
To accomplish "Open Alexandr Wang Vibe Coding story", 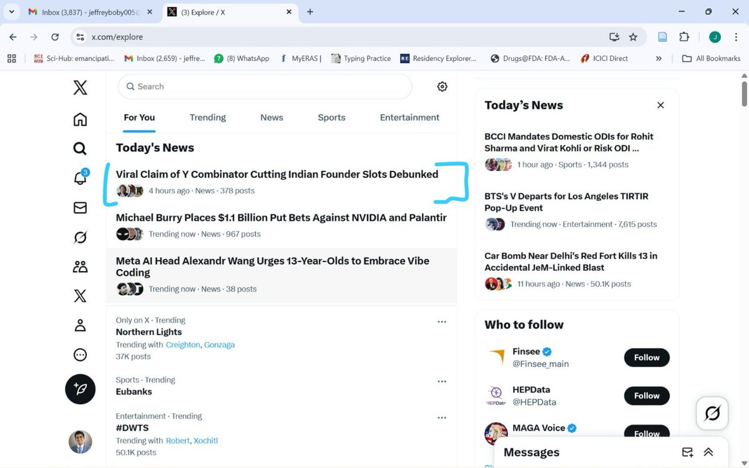I will coord(273,266).
